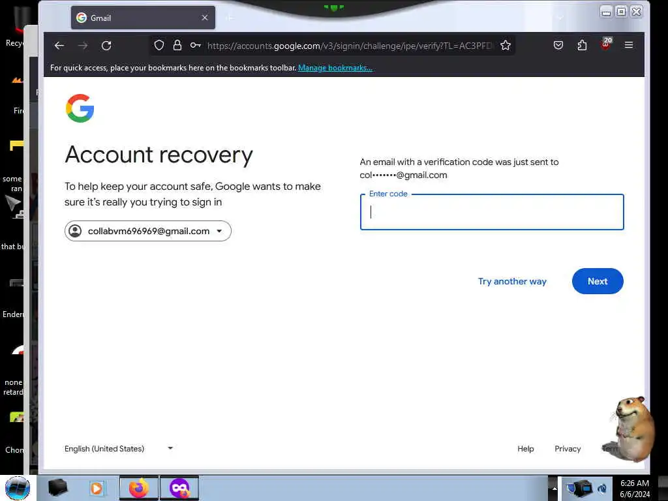Expand the collabvm696969@gmail.com account selector
Viewport: 668px width, 501px height.
148,231
